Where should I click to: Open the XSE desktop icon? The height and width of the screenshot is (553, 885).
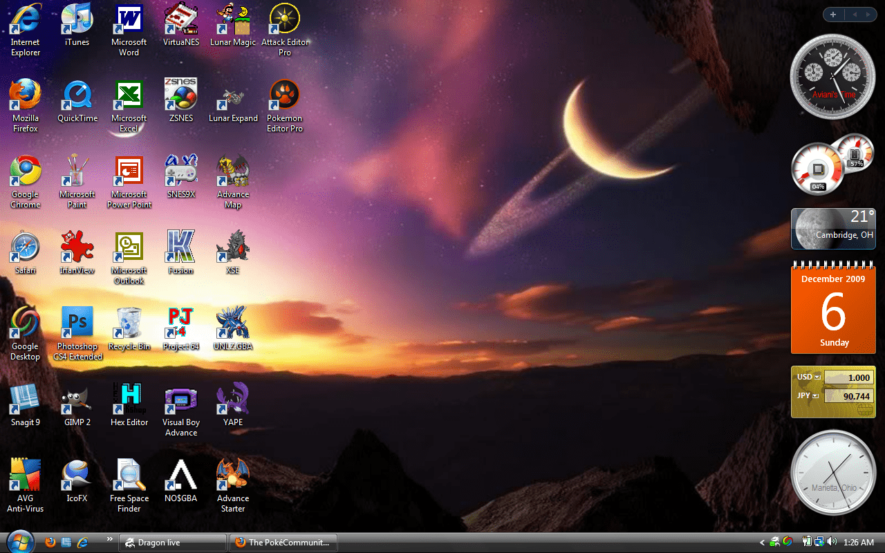pyautogui.click(x=233, y=253)
